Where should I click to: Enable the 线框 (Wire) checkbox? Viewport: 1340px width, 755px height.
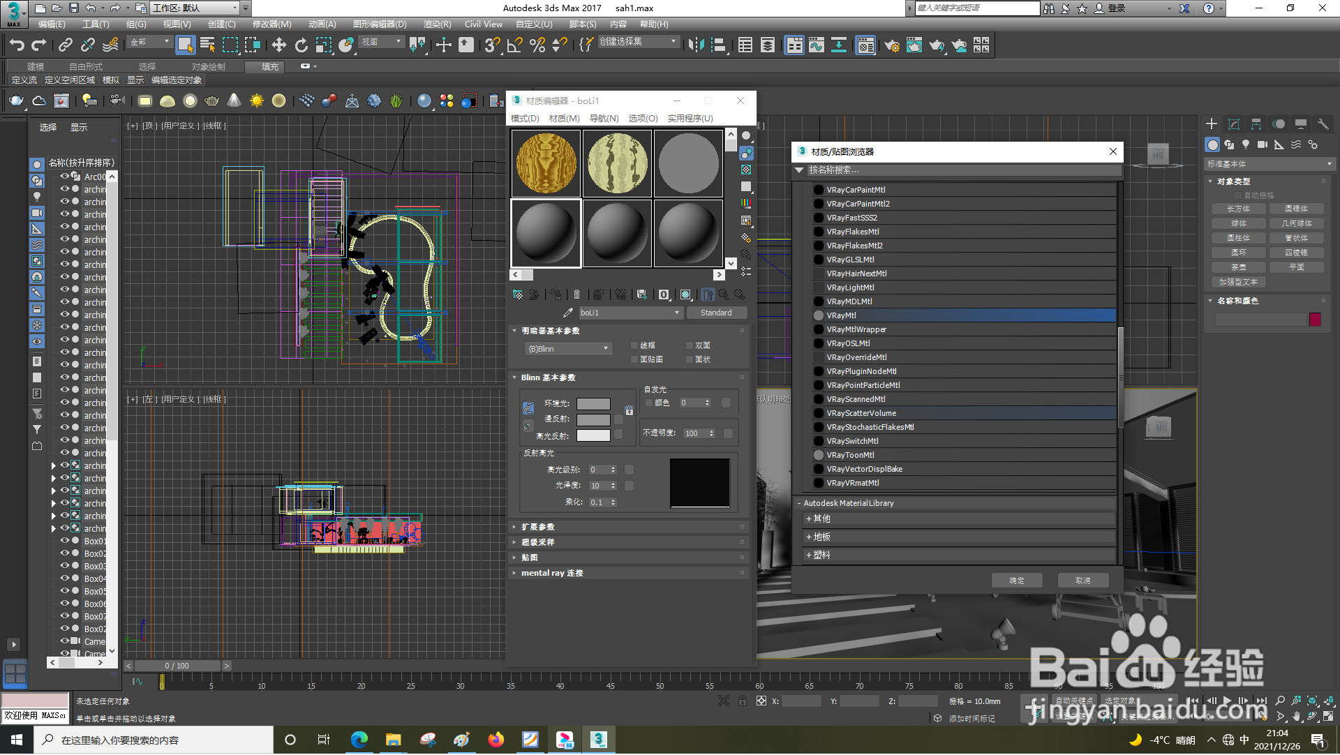(634, 345)
